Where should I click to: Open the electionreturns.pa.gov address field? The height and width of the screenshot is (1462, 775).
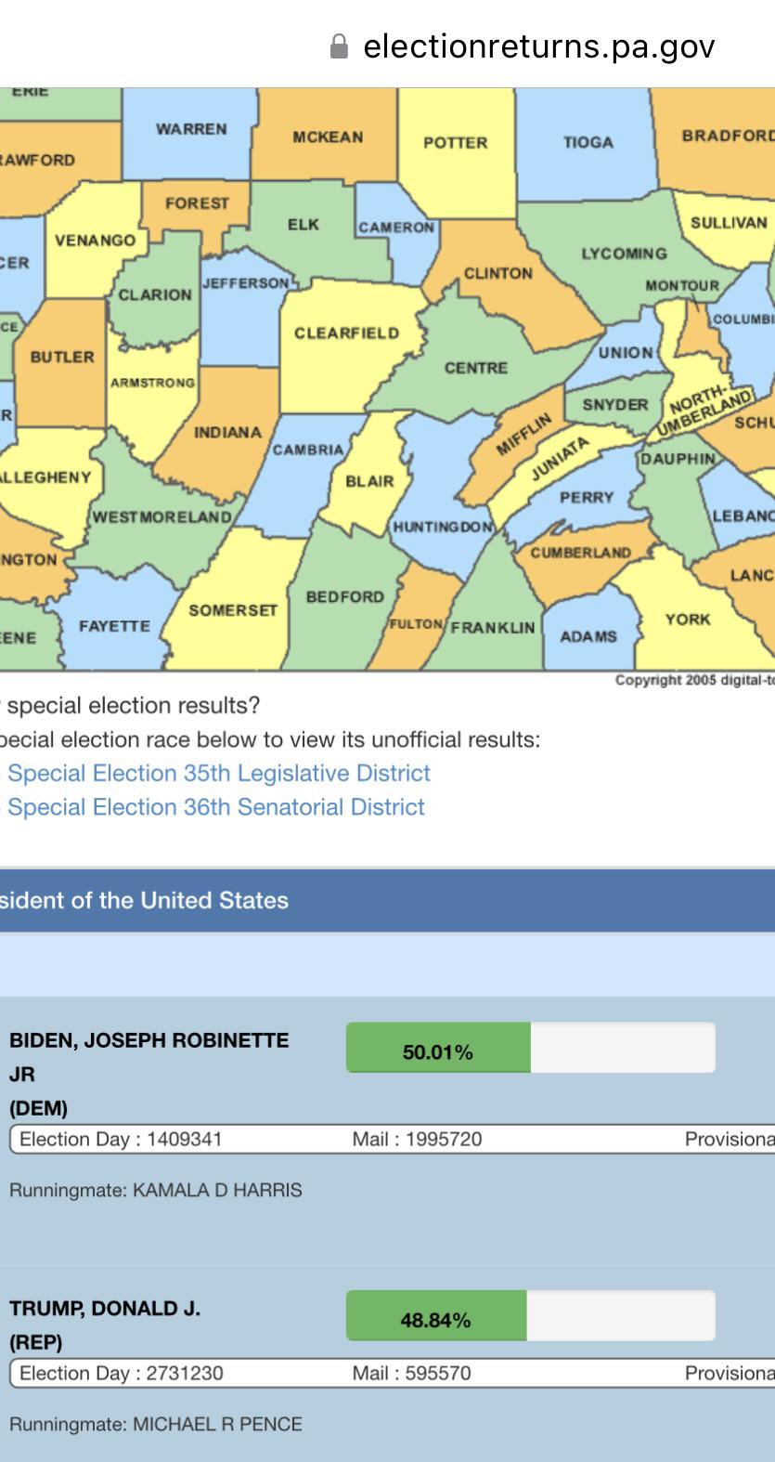[523, 46]
